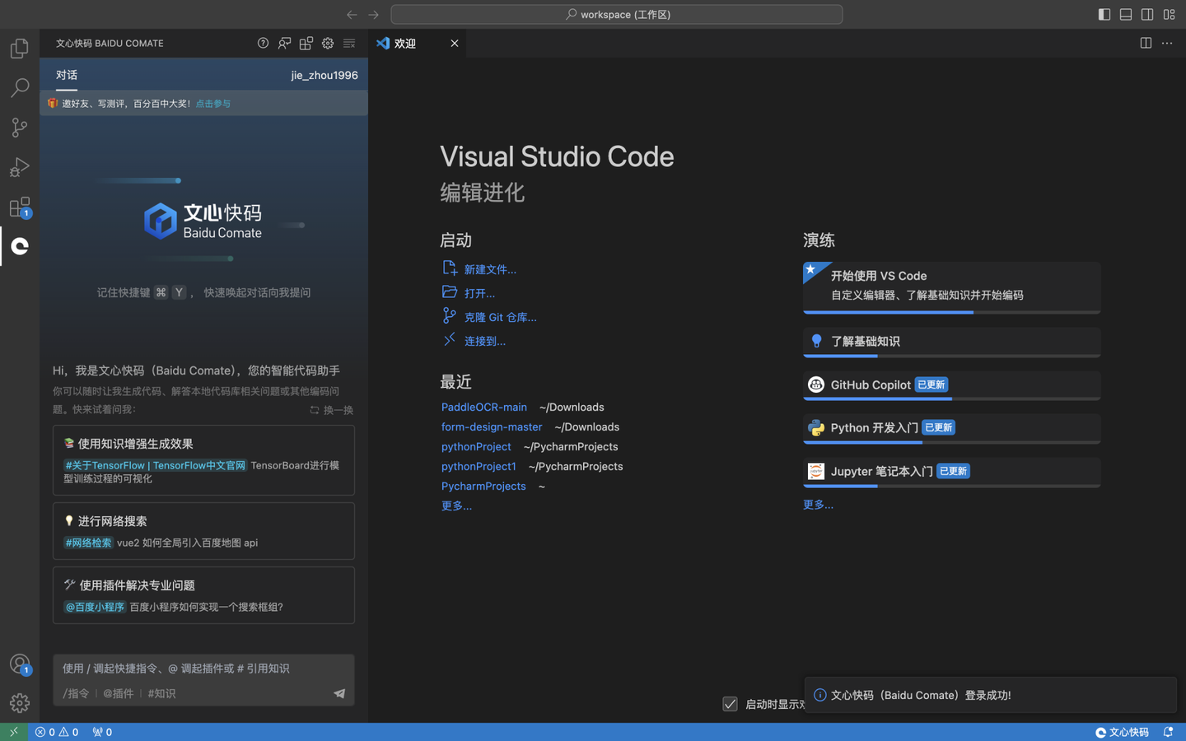Open the Search view icon

(20, 87)
